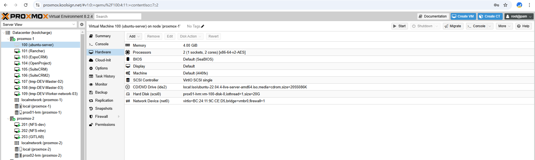Click the prox01-lvm storage icon
Image resolution: width=535 pixels, height=160 pixels.
click(x=18, y=112)
